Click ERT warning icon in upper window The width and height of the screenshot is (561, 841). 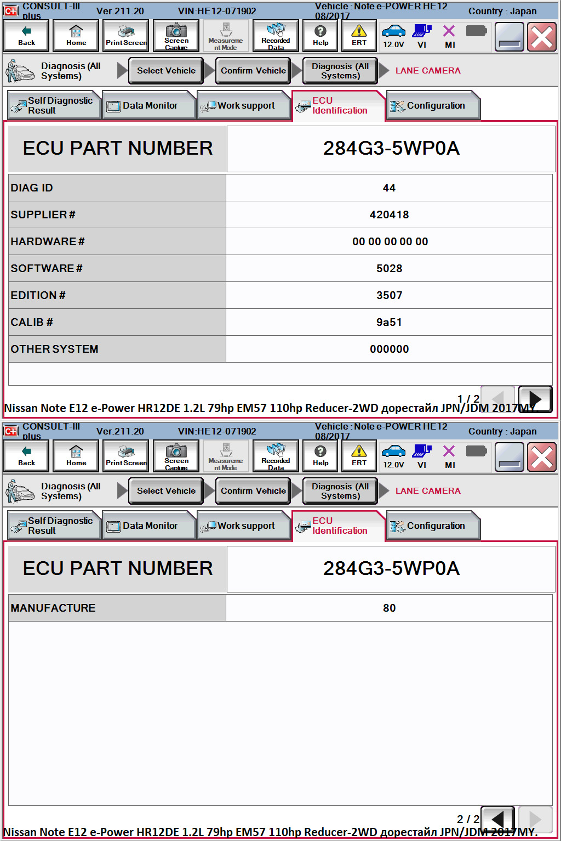point(359,36)
